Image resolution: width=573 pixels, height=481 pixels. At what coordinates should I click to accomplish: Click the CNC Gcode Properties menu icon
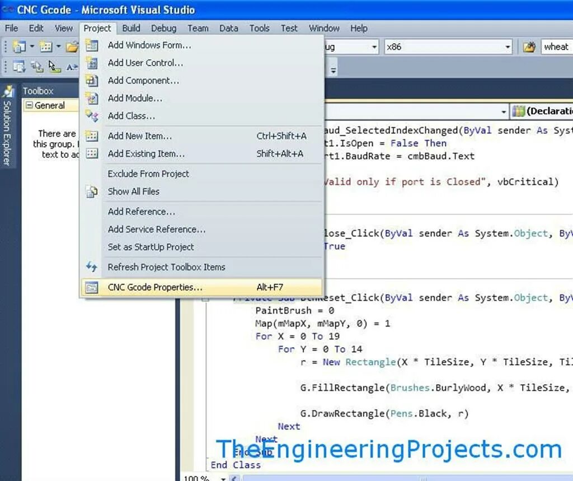click(92, 287)
